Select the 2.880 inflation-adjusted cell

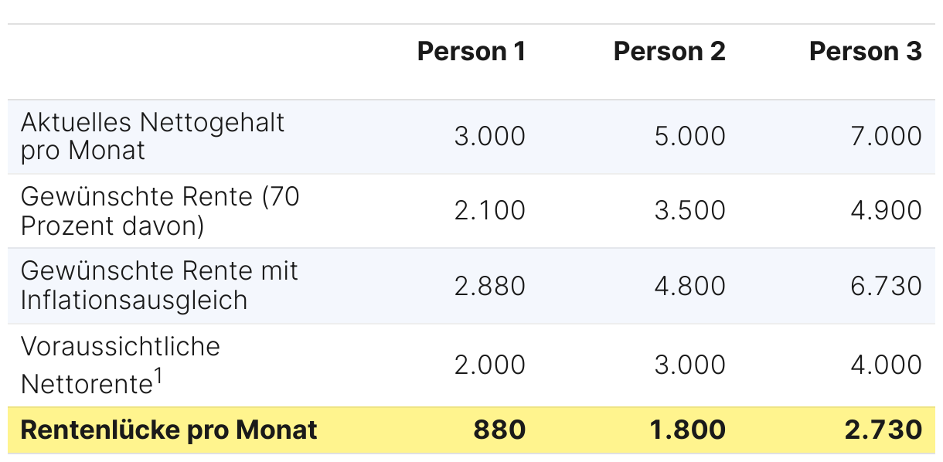pyautogui.click(x=489, y=286)
